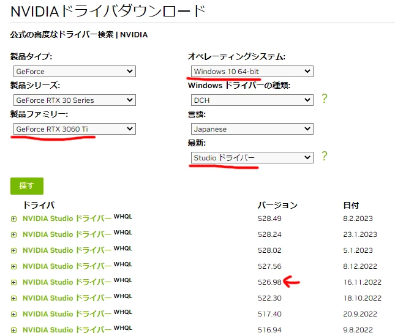Click the NVIDIAドライバダウンロード page title
The height and width of the screenshot is (333, 395).
108,12
